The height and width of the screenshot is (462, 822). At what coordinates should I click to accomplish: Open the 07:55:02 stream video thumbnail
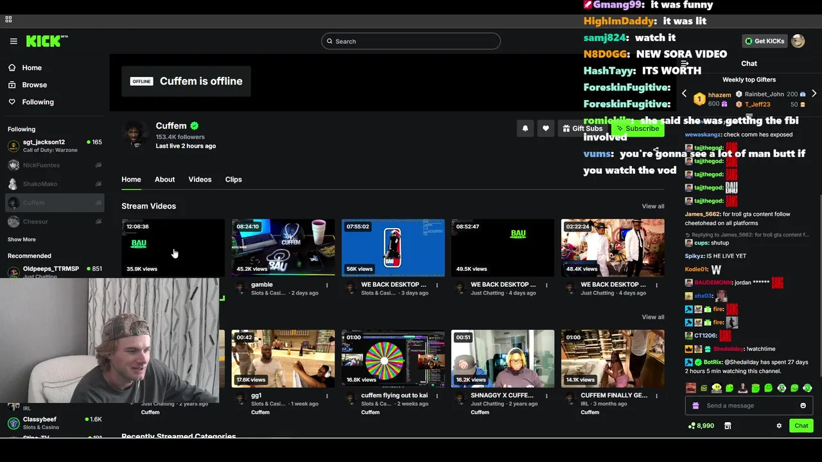point(393,248)
